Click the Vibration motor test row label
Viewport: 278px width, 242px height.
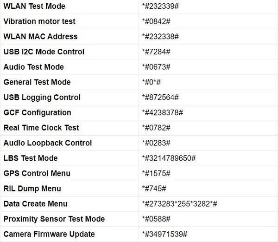pyautogui.click(x=39, y=21)
